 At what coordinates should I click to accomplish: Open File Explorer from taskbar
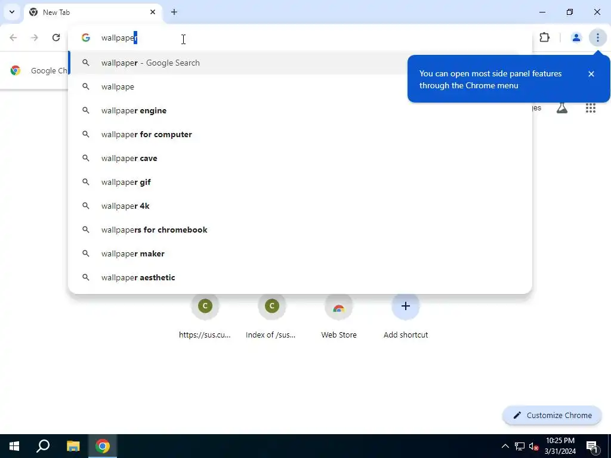(x=73, y=446)
